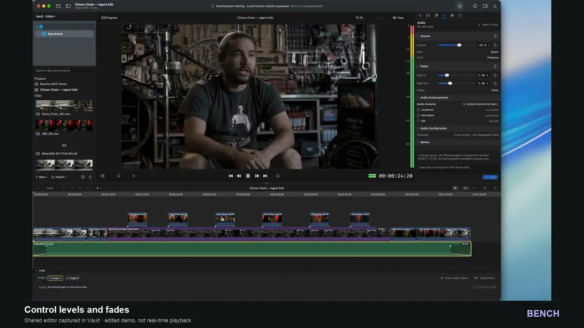Image resolution: width=584 pixels, height=328 pixels.
Task: Jump to the start of the edit
Action: click(231, 176)
